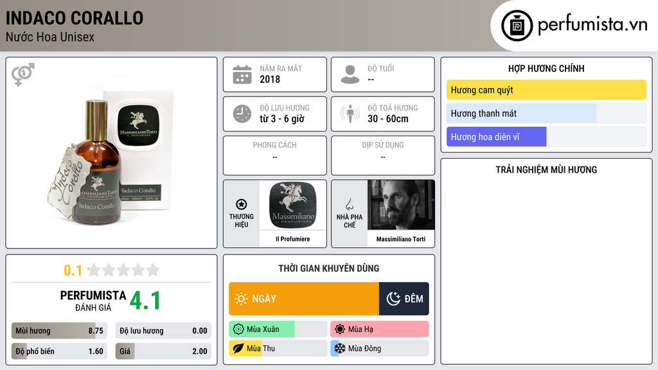Viewport: 658px width, 370px height.
Task: Click the Nước Hoa Unisex subtitle
Action: 50,37
